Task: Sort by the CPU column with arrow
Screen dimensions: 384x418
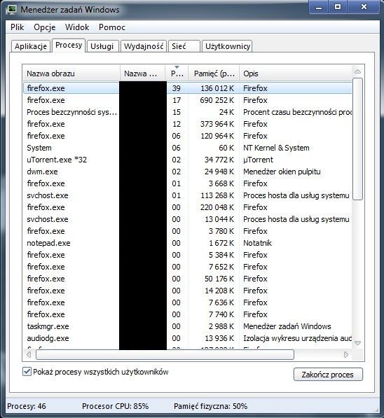Action: [177, 74]
